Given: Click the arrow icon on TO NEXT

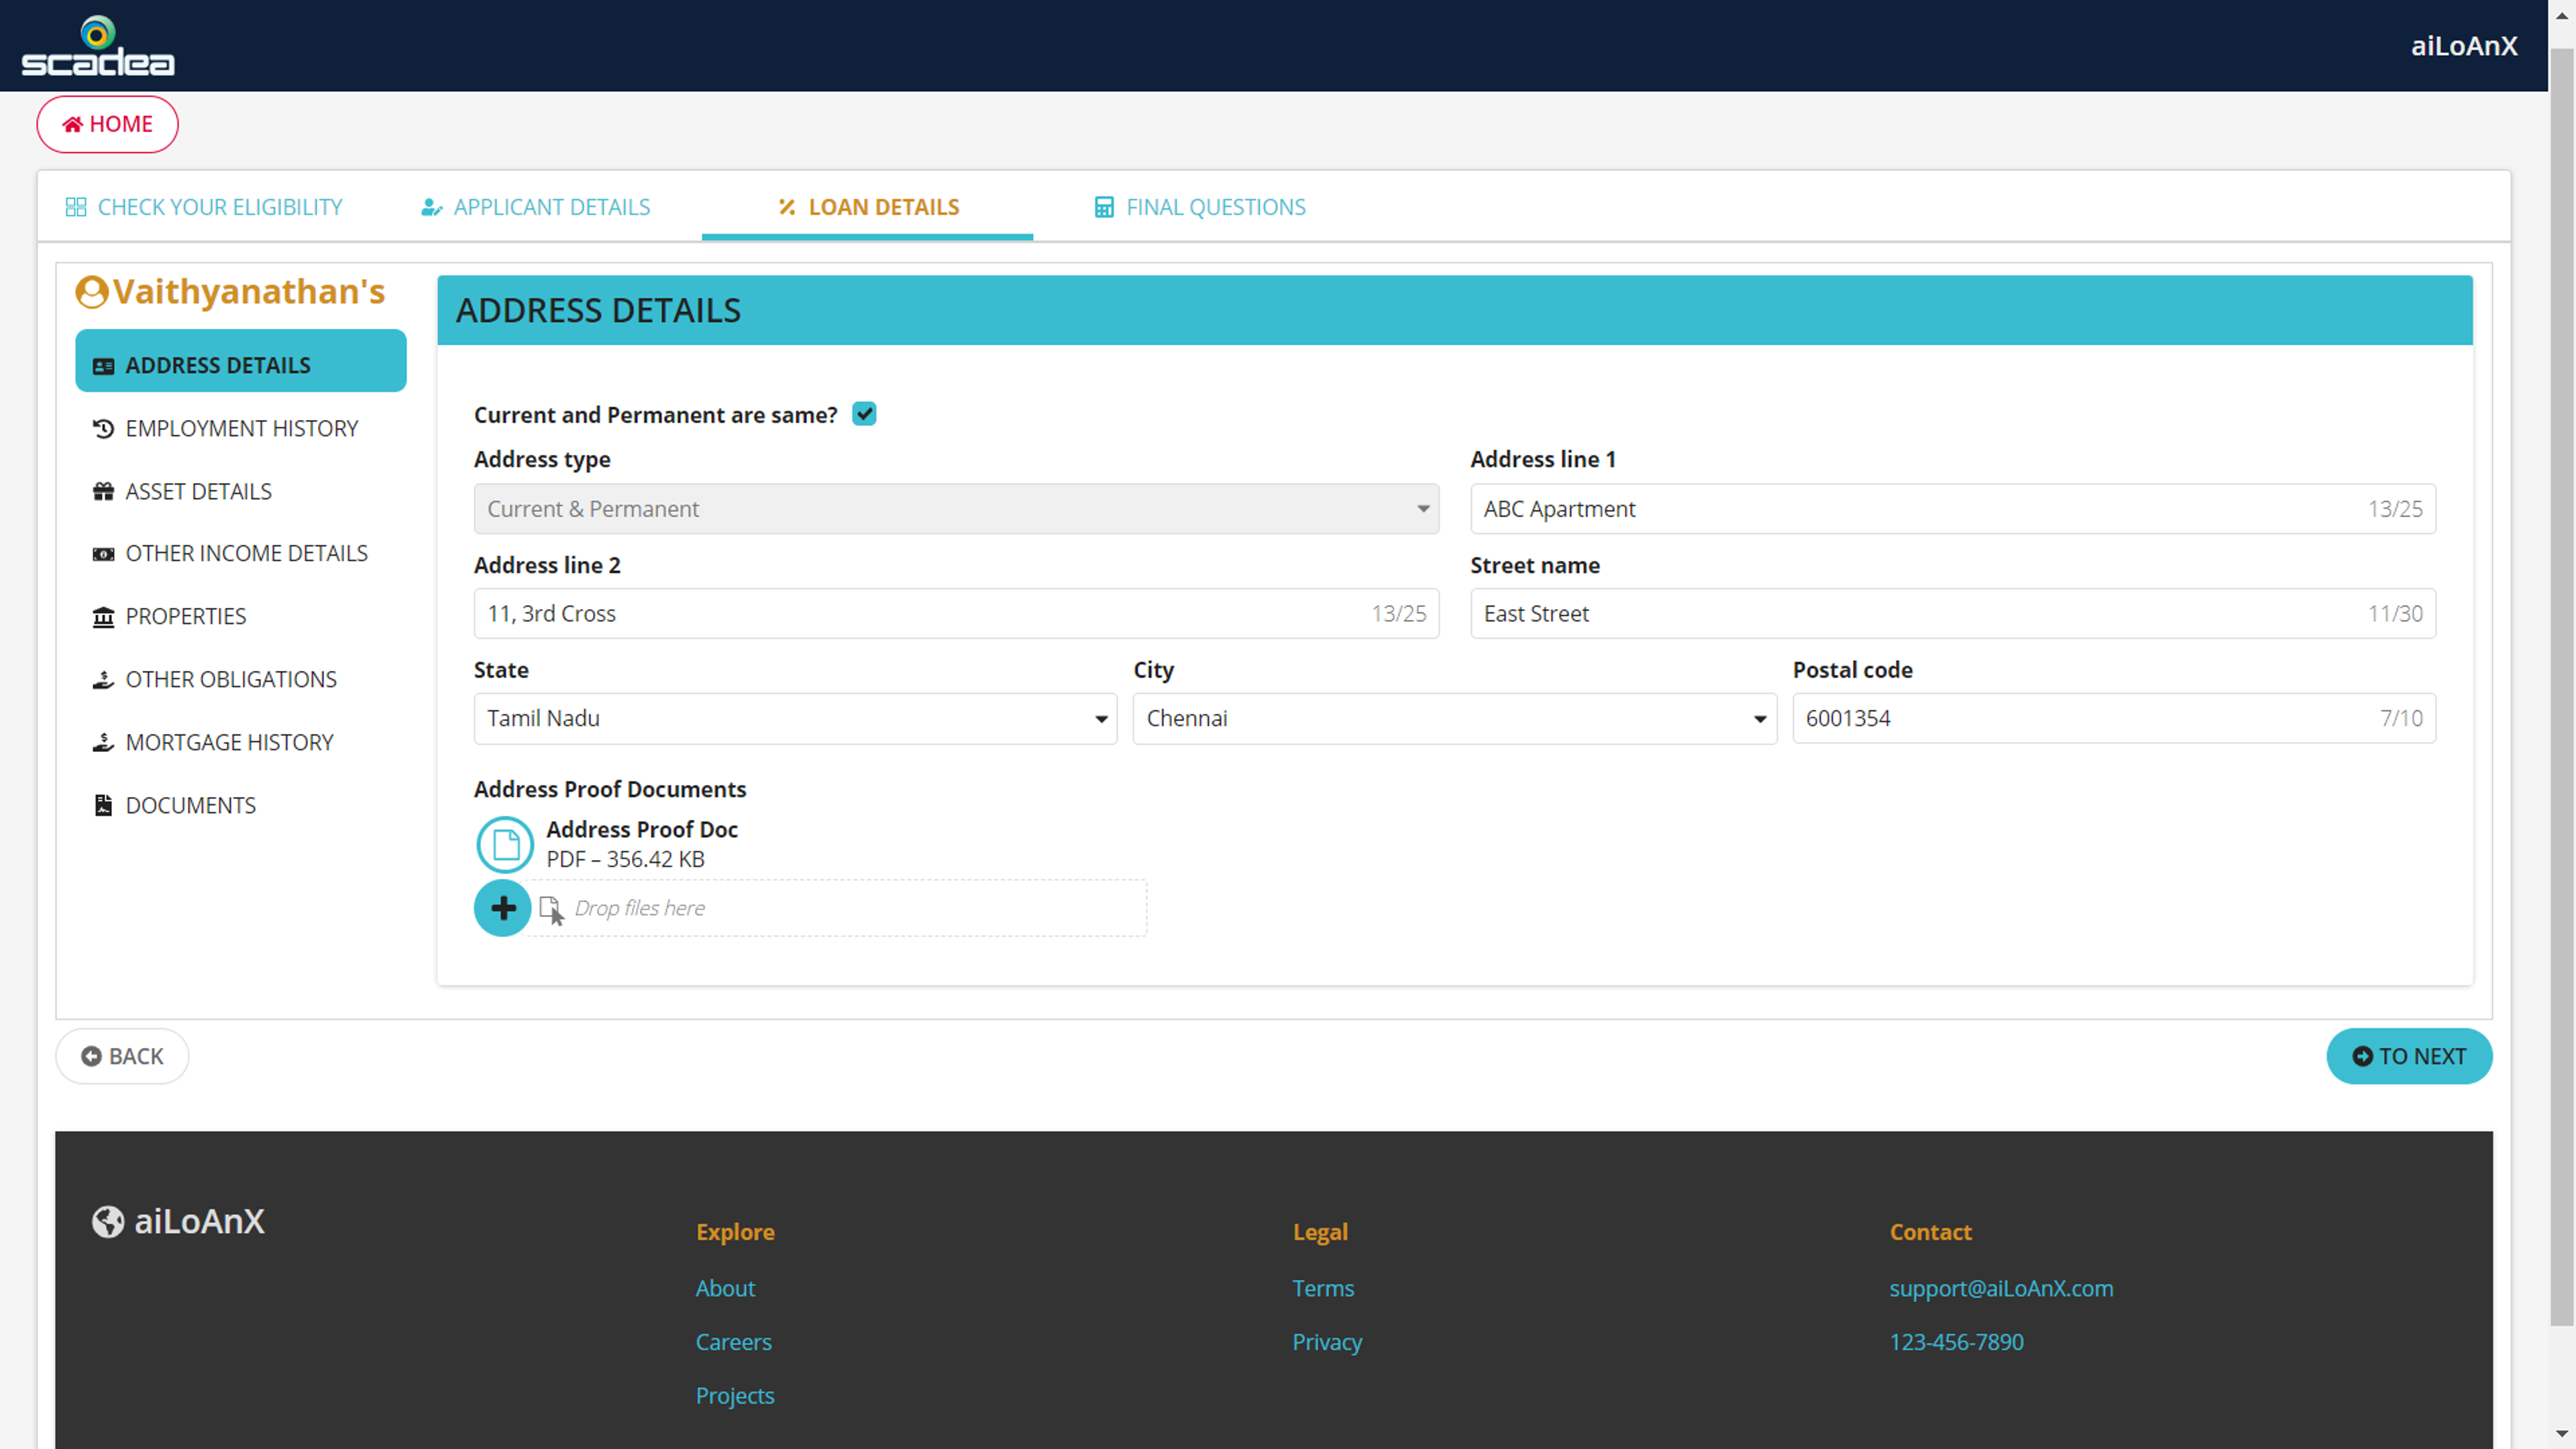Looking at the screenshot, I should tap(2362, 1056).
